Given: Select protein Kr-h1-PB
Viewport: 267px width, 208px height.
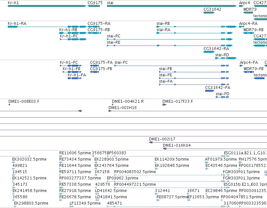Looking at the screenshot, I should 72,72.
